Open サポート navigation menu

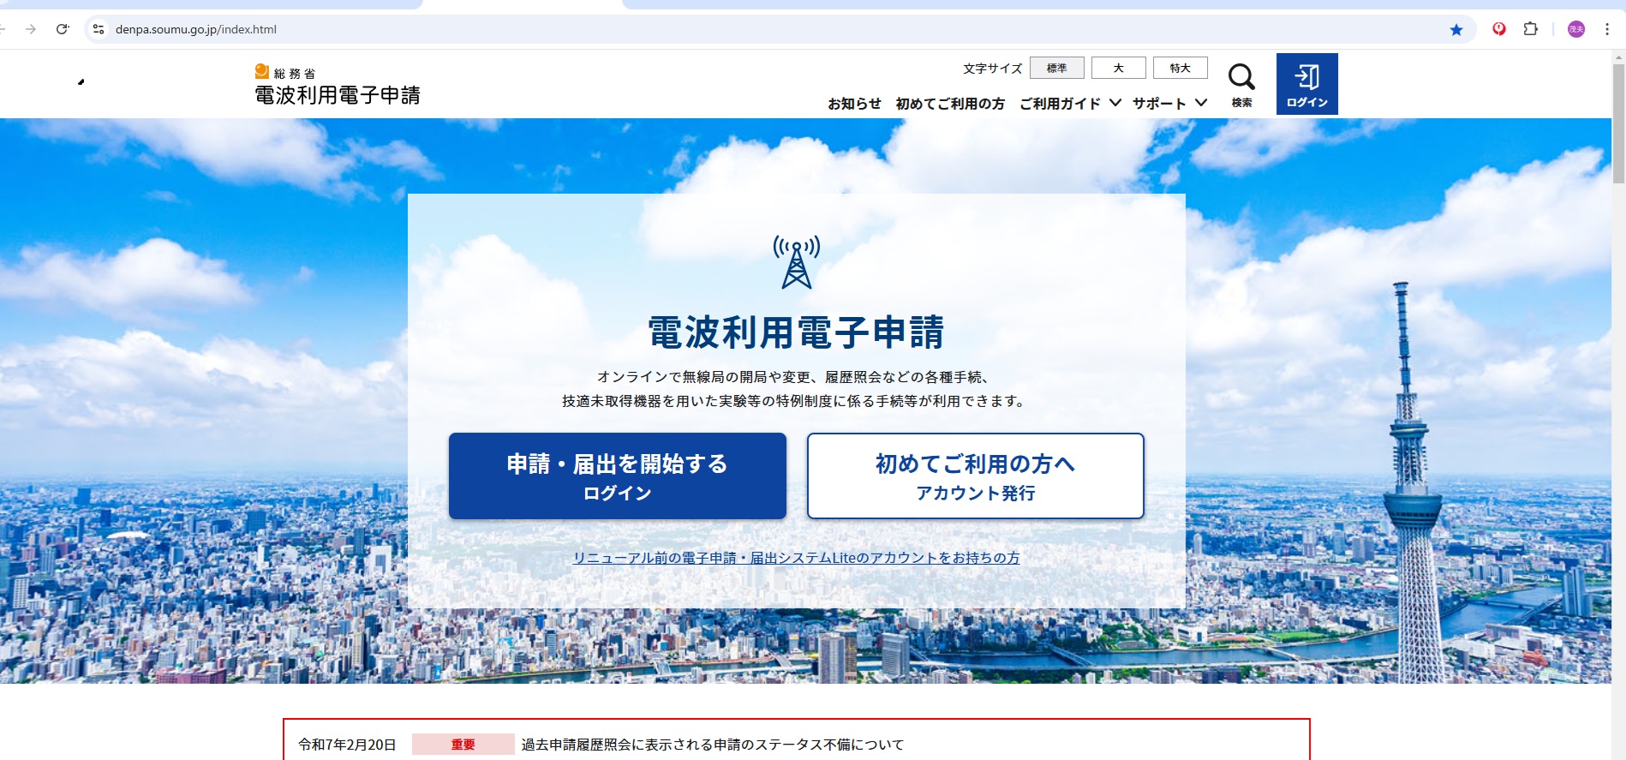(x=1159, y=104)
